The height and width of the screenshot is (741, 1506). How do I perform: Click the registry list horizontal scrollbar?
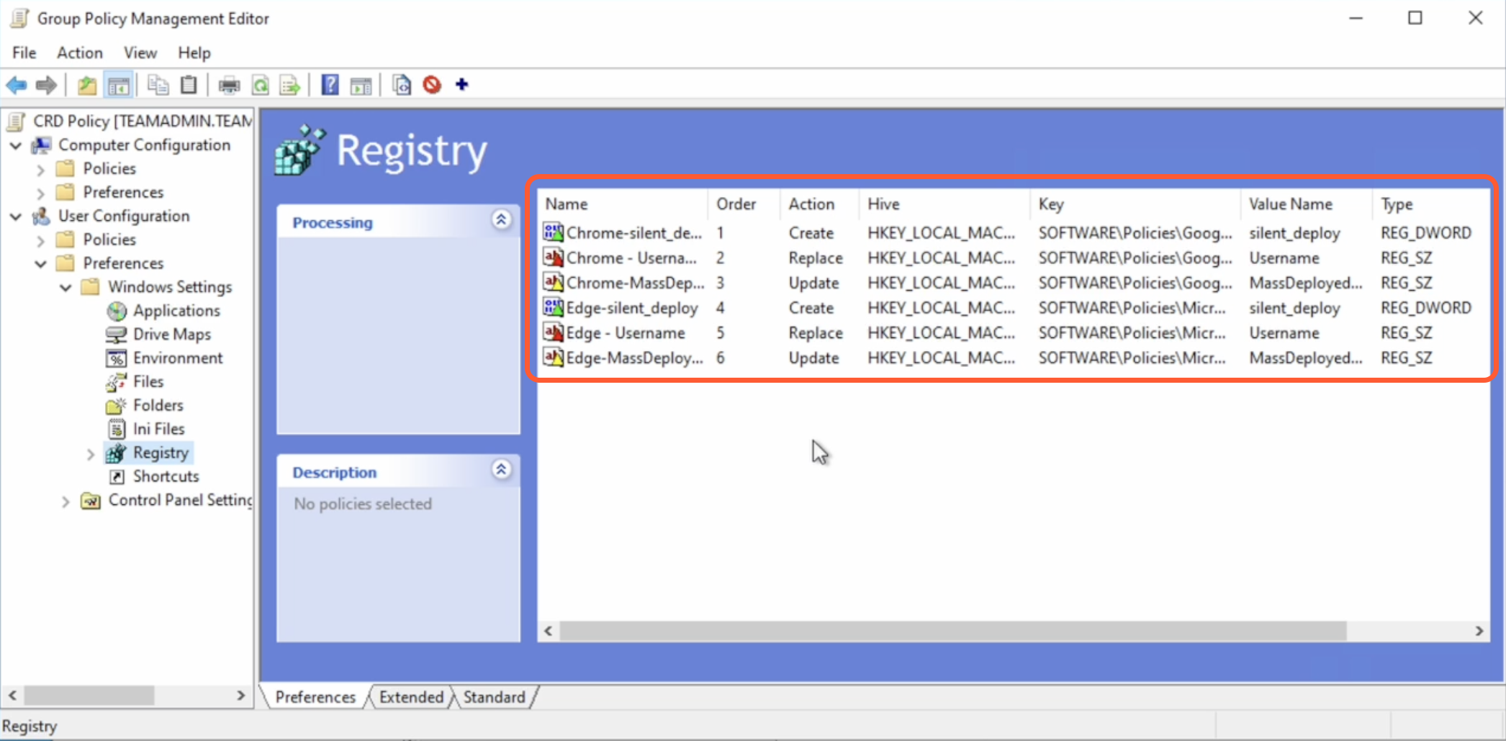(x=952, y=631)
